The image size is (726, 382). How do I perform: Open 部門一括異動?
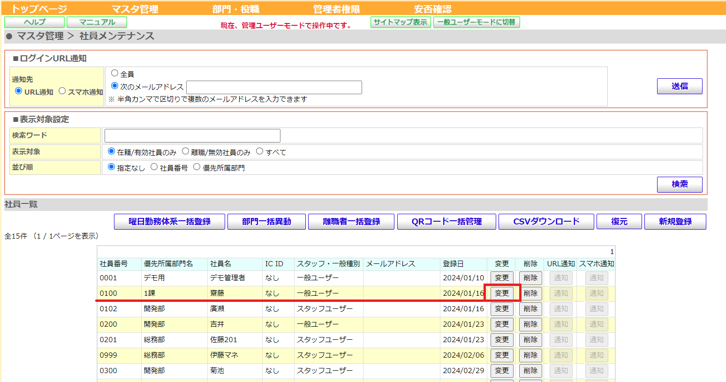point(266,222)
